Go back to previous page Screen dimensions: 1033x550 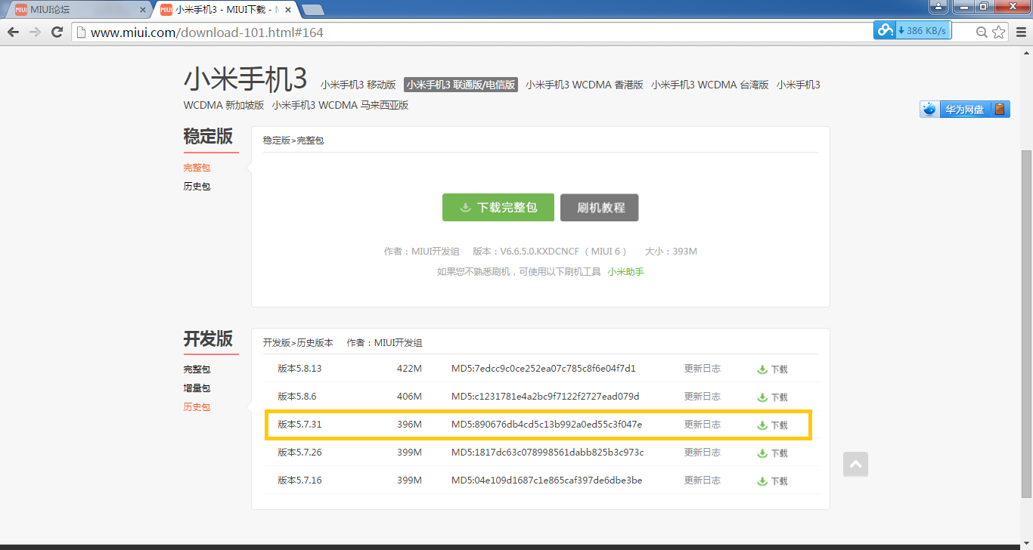coord(13,32)
